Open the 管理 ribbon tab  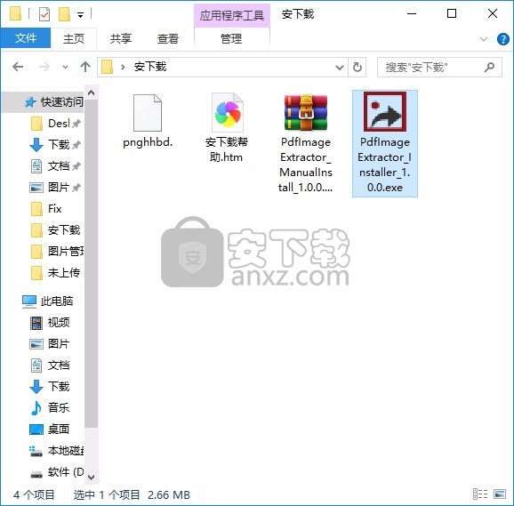coord(231,38)
